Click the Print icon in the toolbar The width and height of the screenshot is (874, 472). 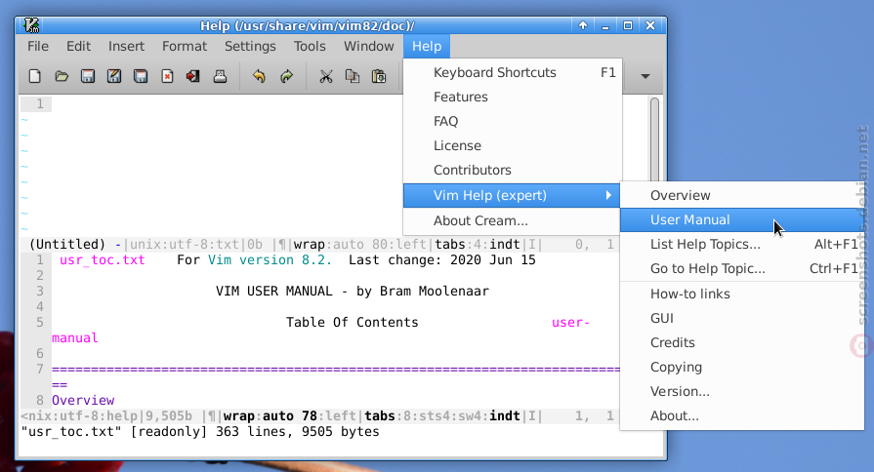click(x=220, y=76)
